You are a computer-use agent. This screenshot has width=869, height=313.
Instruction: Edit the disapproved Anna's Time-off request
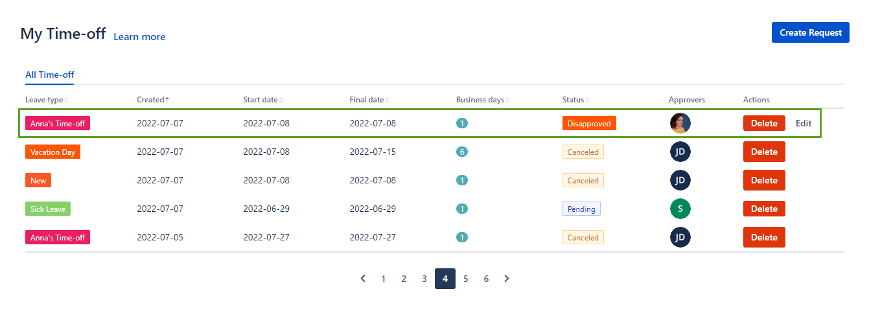803,123
